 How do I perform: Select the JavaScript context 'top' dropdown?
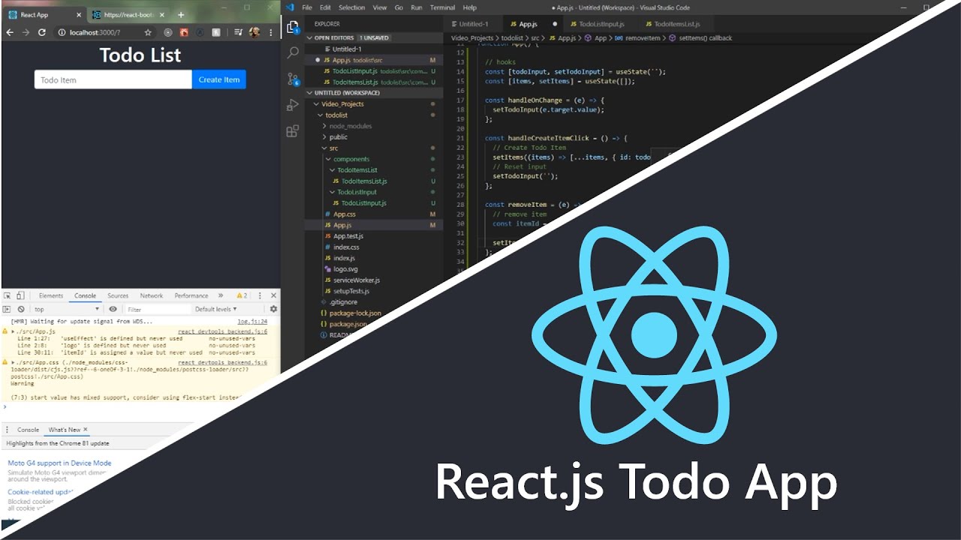point(65,309)
